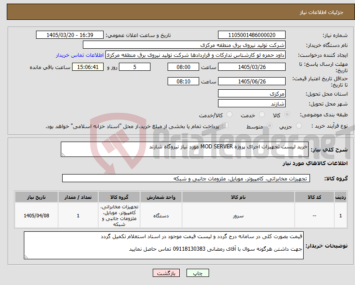The height and width of the screenshot is (285, 355).
Task: Click the delivery city field شازند
Action: tap(252, 104)
